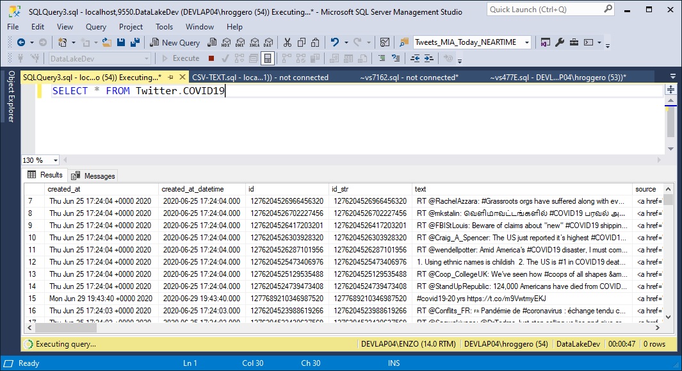Decrease indent of the selected lines
This screenshot has width=682, height=371.
(x=415, y=58)
